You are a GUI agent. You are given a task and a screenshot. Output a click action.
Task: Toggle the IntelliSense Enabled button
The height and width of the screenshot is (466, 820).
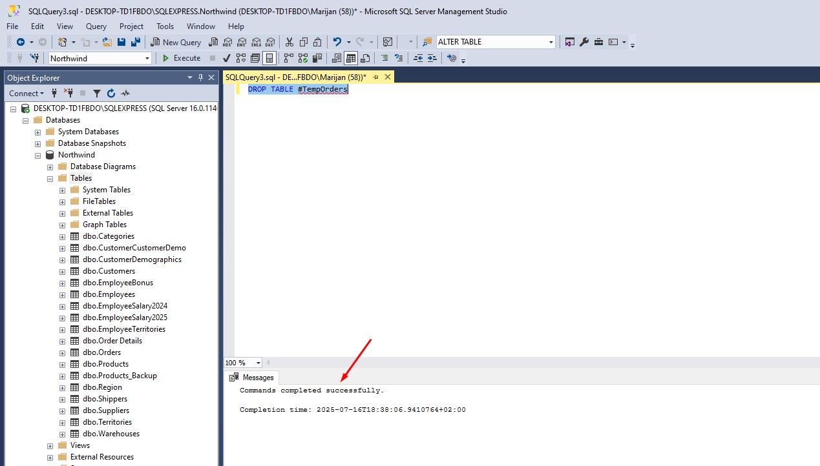[269, 58]
